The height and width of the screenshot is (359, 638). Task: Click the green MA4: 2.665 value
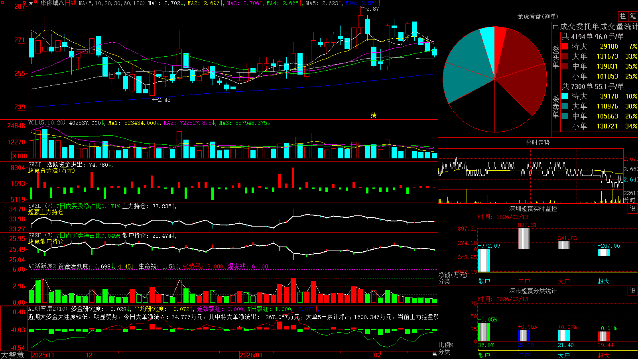(x=284, y=3)
